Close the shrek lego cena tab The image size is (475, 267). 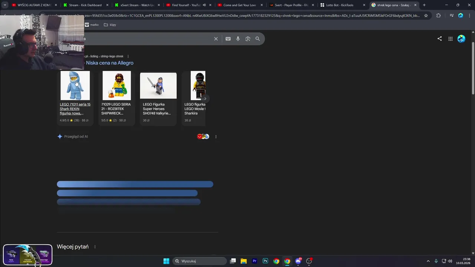coord(416,5)
